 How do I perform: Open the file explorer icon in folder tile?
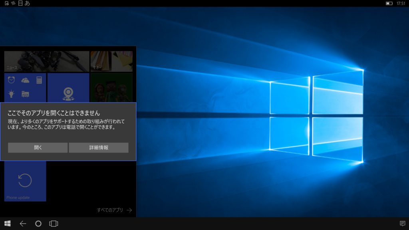click(25, 94)
